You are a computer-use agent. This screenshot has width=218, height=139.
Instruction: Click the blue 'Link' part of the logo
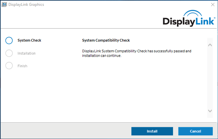[205, 21]
